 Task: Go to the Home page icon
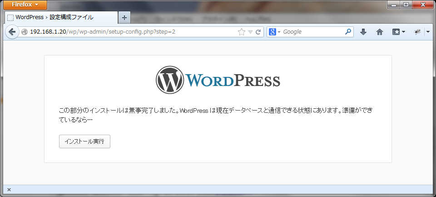point(380,32)
